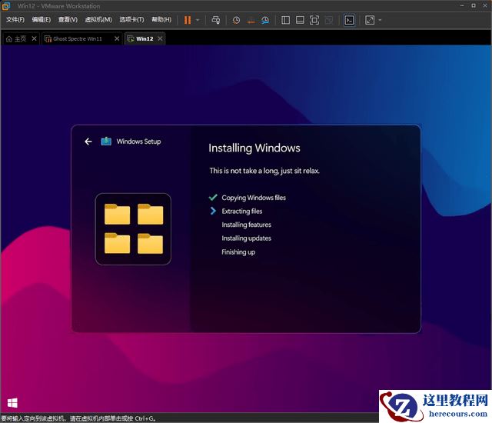This screenshot has height=423, width=492.
Task: Close the VMware Workstation window
Action: 485,5
